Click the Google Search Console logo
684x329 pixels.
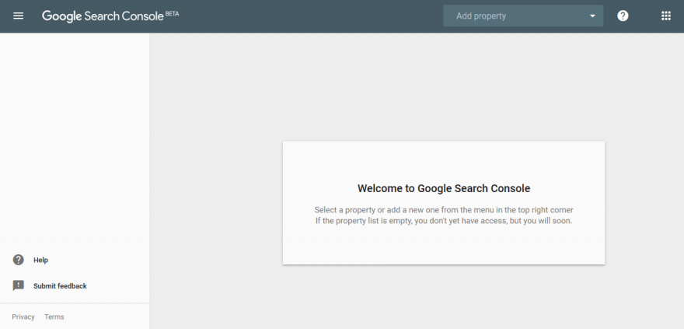(x=110, y=16)
